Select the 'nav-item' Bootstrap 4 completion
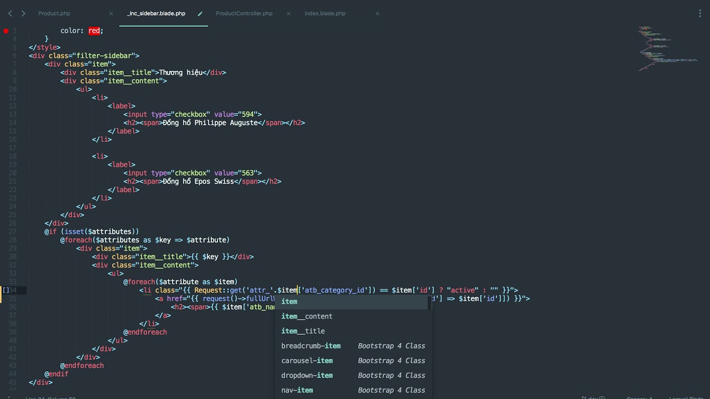This screenshot has height=399, width=710. pos(353,390)
